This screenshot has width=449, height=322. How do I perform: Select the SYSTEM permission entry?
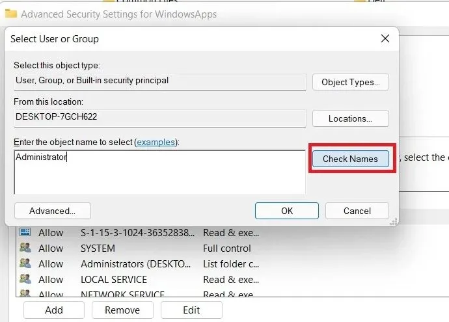coord(141,248)
